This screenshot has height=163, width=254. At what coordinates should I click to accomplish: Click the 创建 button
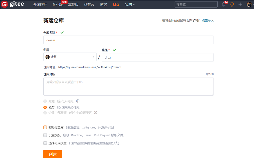click(53, 154)
